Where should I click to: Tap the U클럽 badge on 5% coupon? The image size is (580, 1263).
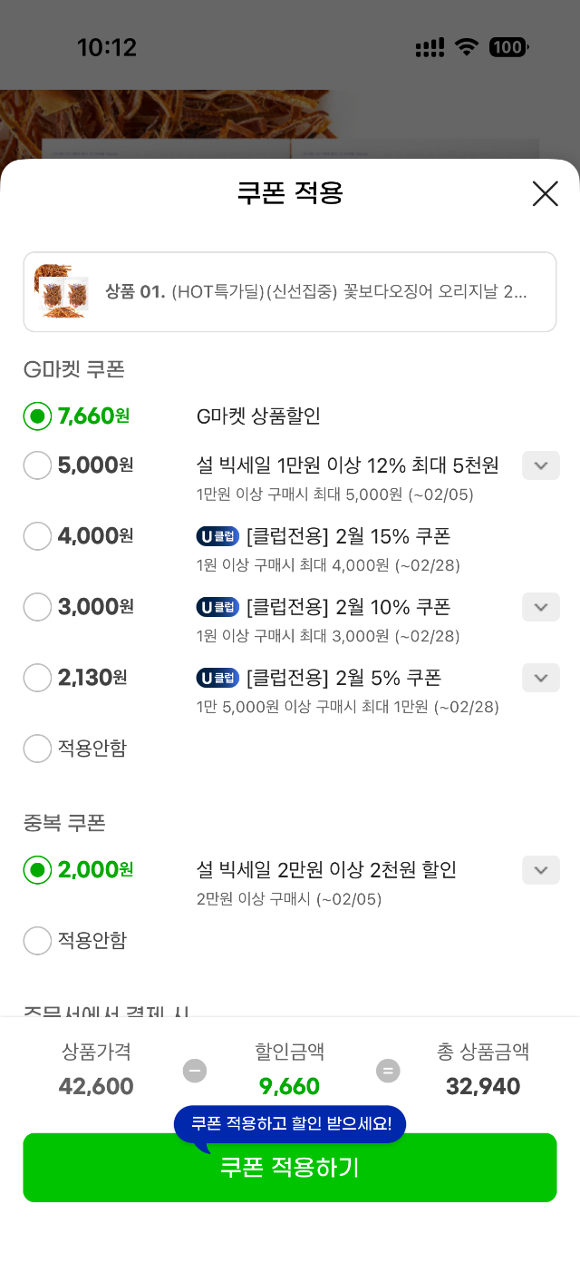click(217, 678)
